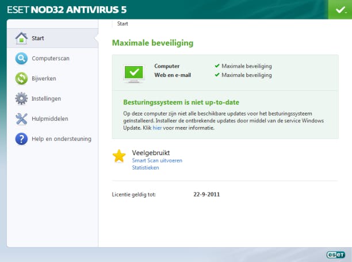Click the ESET logo badge
This screenshot has height=262, width=352.
(336, 255)
